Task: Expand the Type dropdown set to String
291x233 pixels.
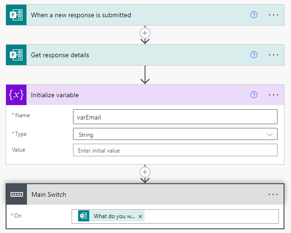Action: [270, 134]
